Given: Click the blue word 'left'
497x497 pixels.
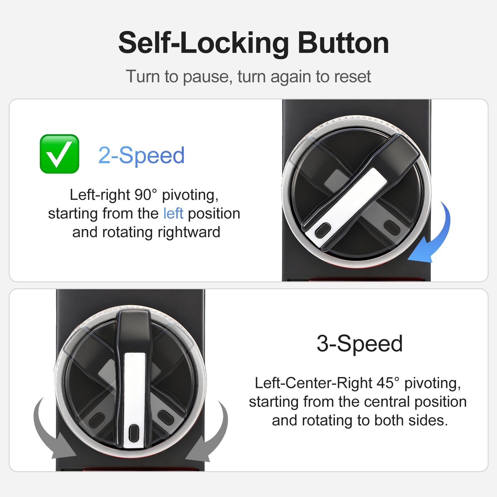Looking at the screenshot, I should pos(173,213).
